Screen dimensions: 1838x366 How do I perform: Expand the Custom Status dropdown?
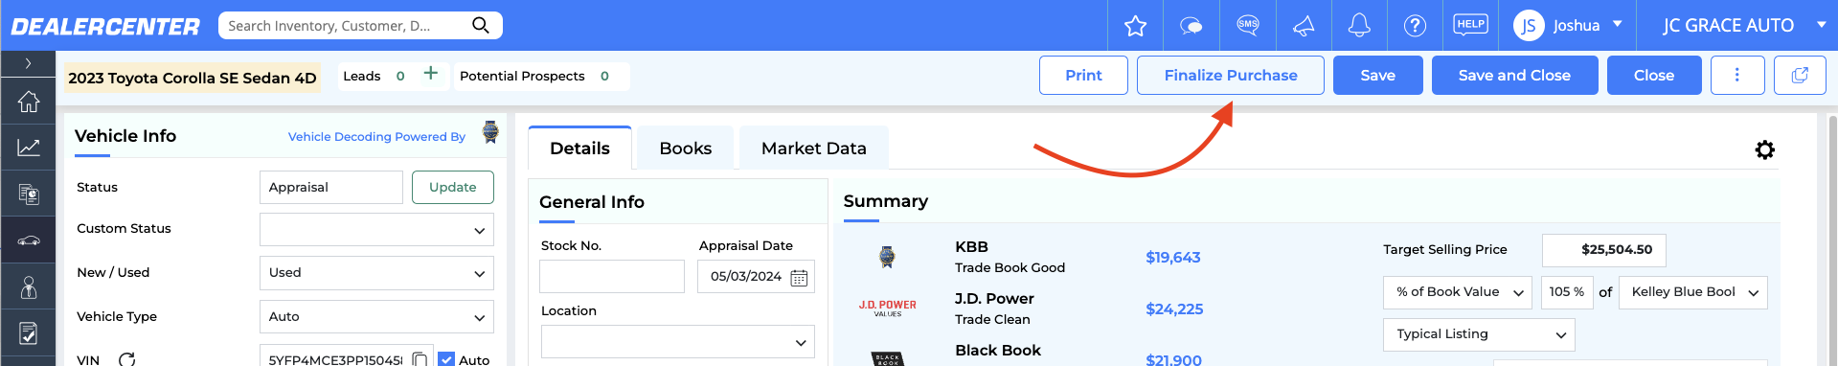376,230
